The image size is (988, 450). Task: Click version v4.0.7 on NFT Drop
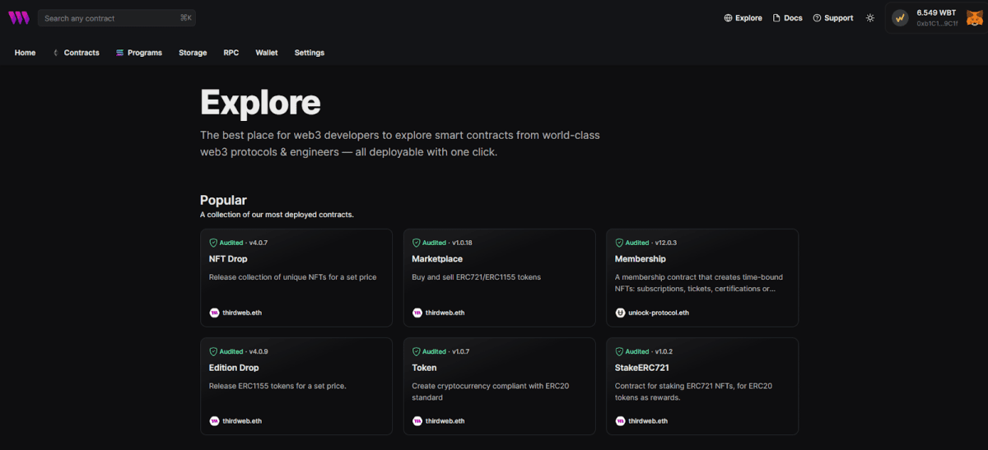(x=259, y=243)
